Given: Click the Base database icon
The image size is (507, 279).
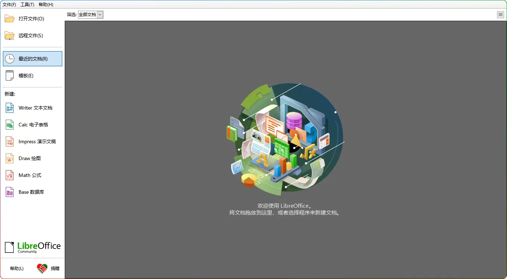Looking at the screenshot, I should point(10,192).
